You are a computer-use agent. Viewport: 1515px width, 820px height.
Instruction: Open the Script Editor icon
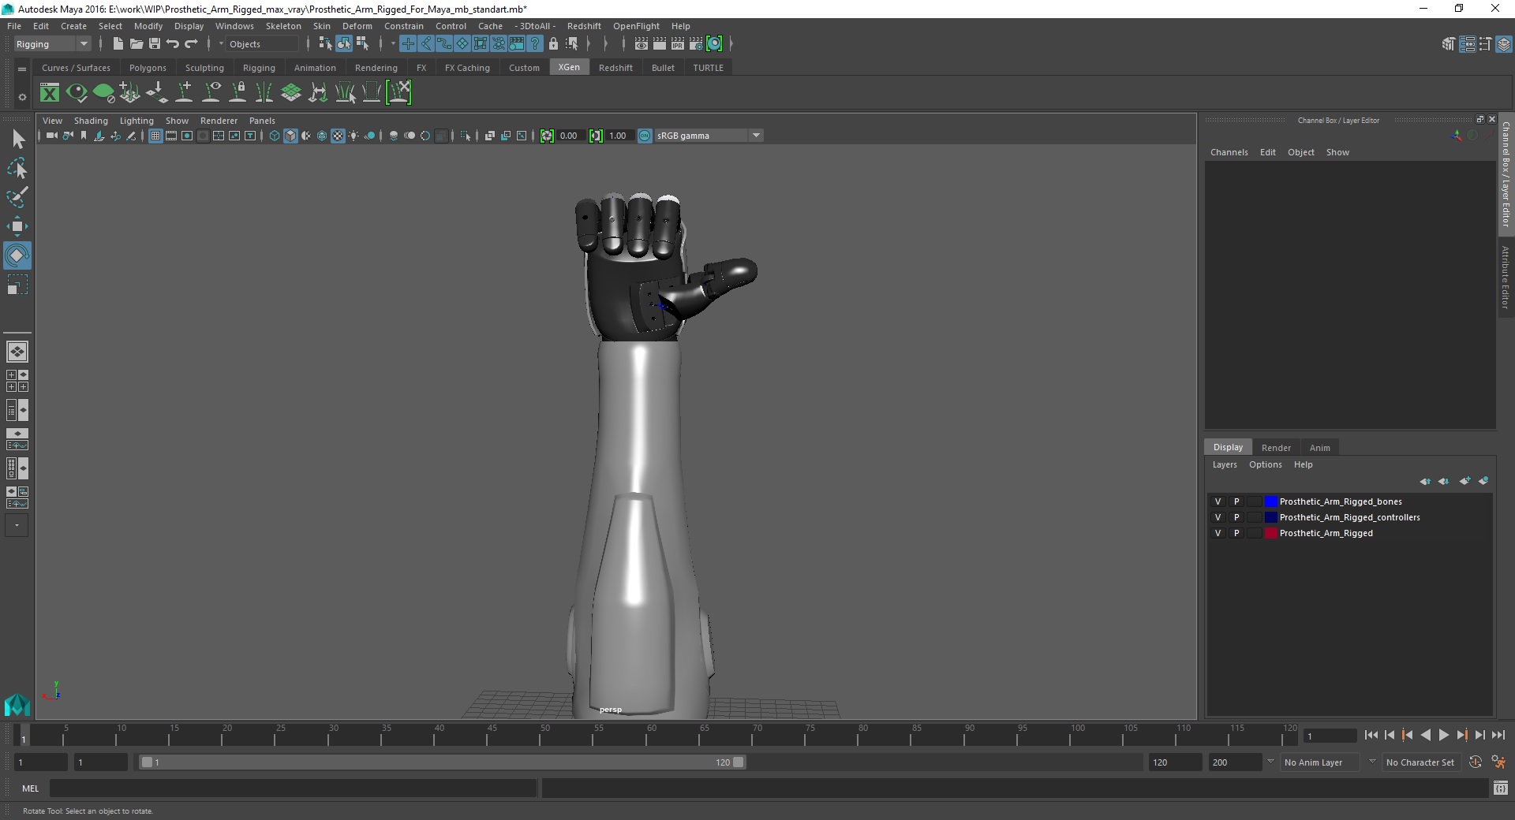point(1501,788)
